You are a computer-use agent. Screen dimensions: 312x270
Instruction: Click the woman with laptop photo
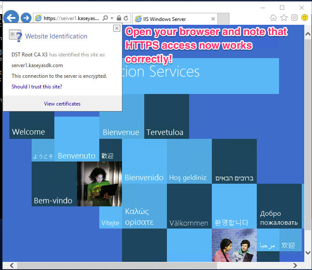[99, 184]
